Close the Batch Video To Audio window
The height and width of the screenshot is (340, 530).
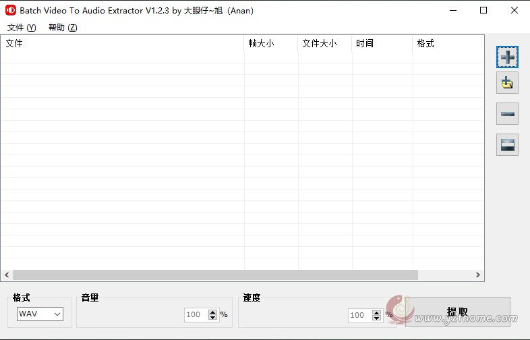click(x=514, y=11)
